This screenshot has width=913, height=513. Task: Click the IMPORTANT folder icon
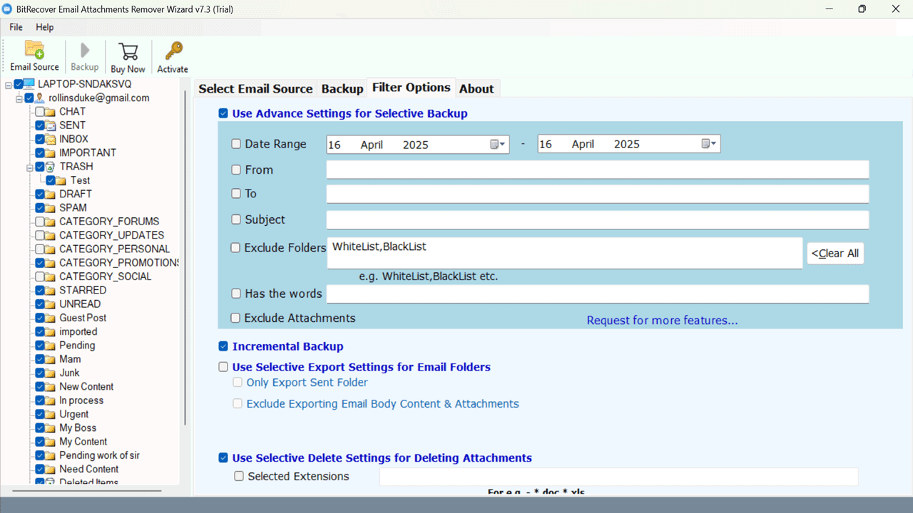click(x=51, y=153)
